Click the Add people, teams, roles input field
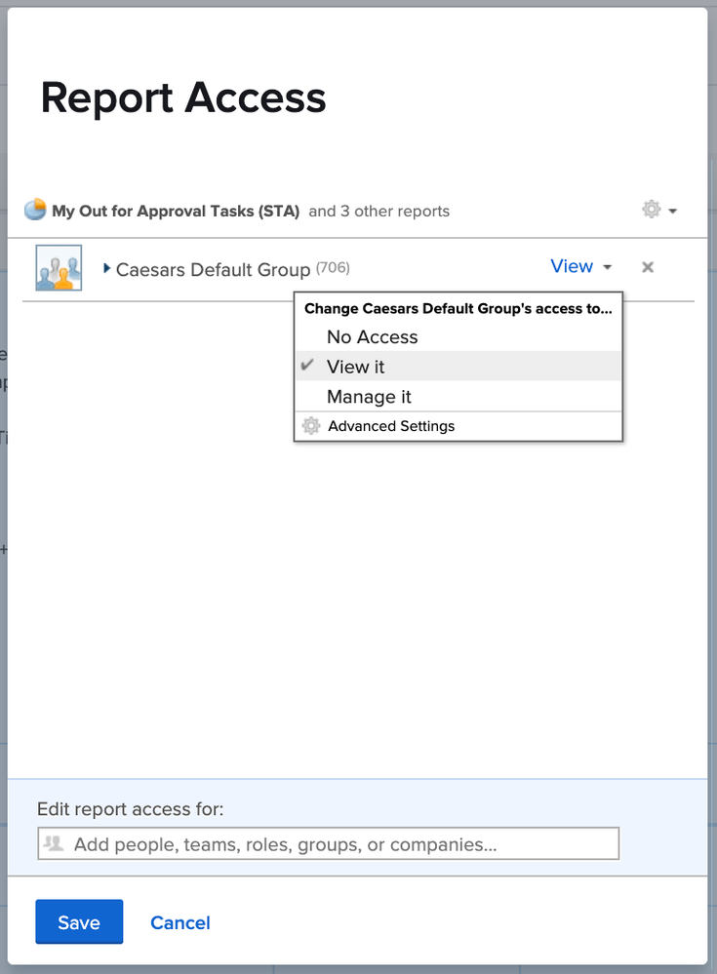Viewport: 717px width, 974px height. 332,844
